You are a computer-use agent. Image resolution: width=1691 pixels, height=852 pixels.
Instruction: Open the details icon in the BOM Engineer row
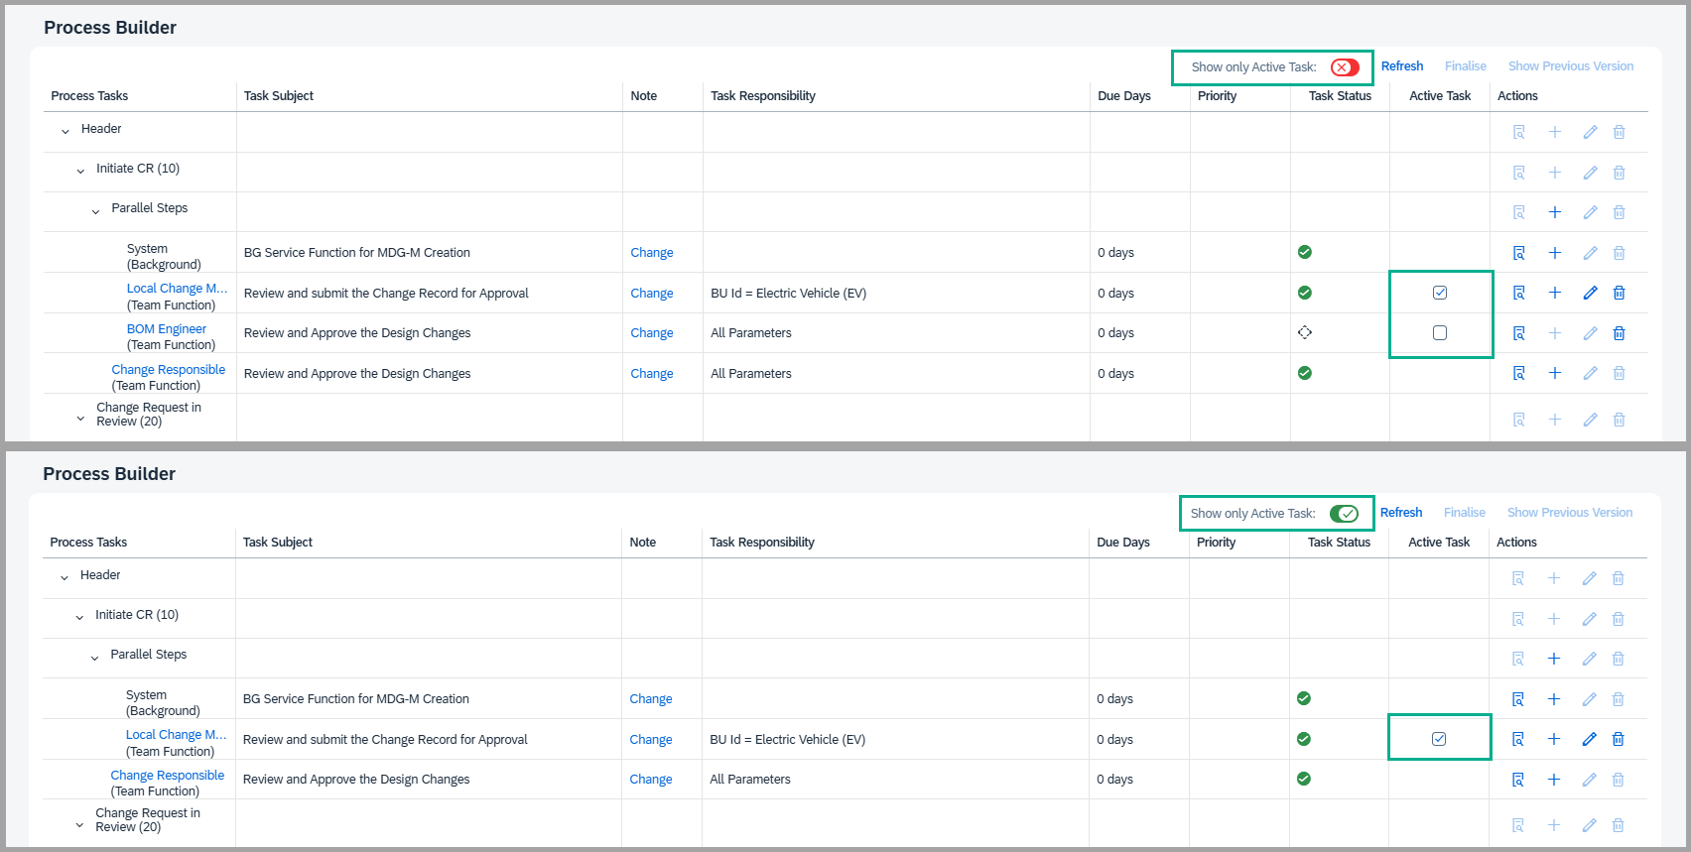[x=1518, y=333]
